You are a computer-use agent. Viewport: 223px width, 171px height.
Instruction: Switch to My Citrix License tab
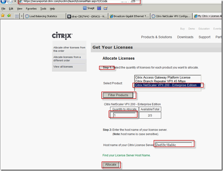pyautogui.click(x=208, y=16)
